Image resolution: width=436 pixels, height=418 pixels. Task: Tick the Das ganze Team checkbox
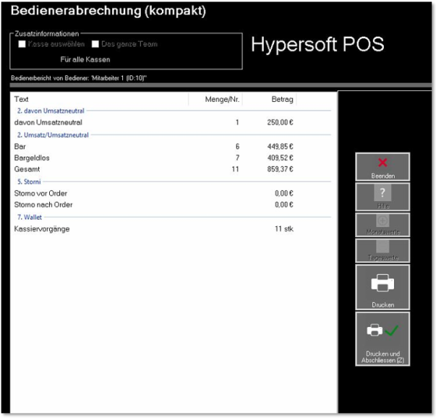point(95,44)
